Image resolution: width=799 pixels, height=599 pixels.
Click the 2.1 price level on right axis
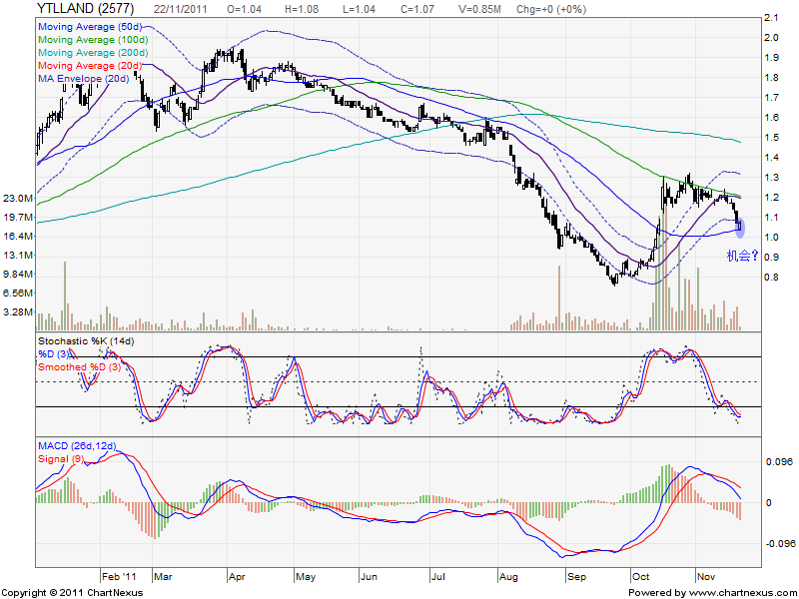(770, 19)
